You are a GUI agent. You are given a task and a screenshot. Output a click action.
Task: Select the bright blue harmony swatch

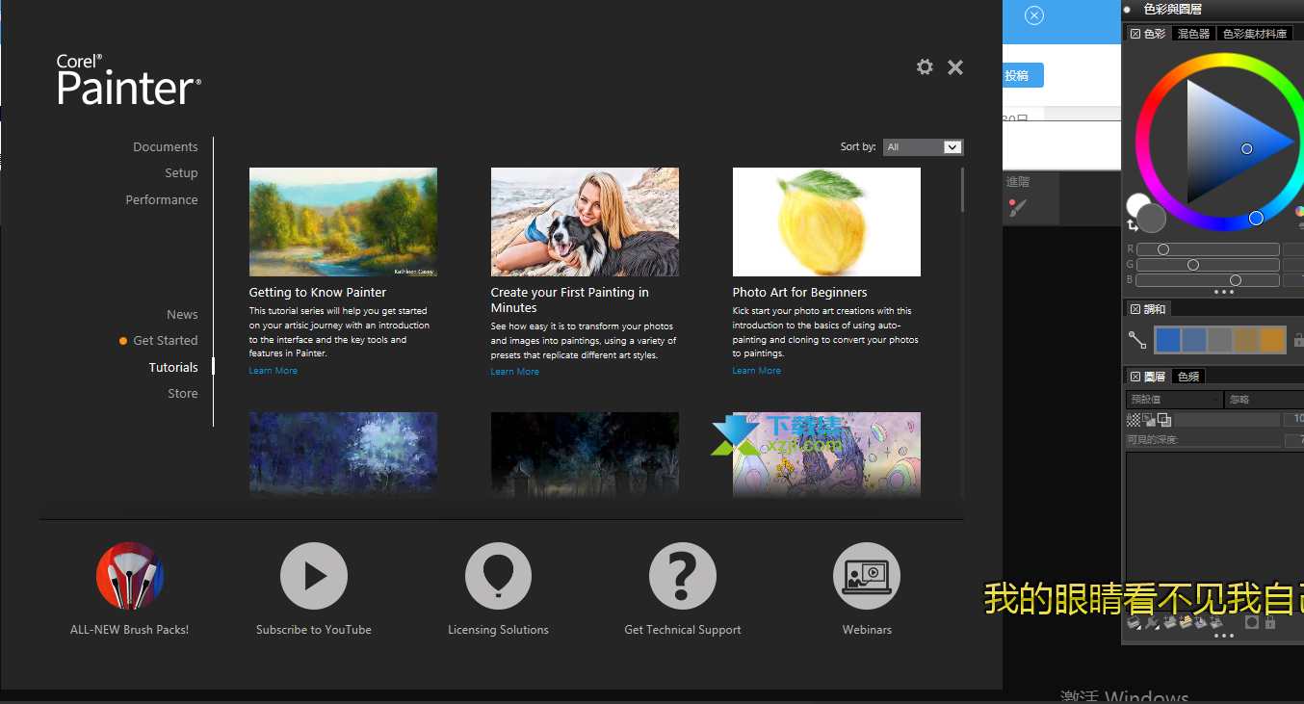[1167, 340]
